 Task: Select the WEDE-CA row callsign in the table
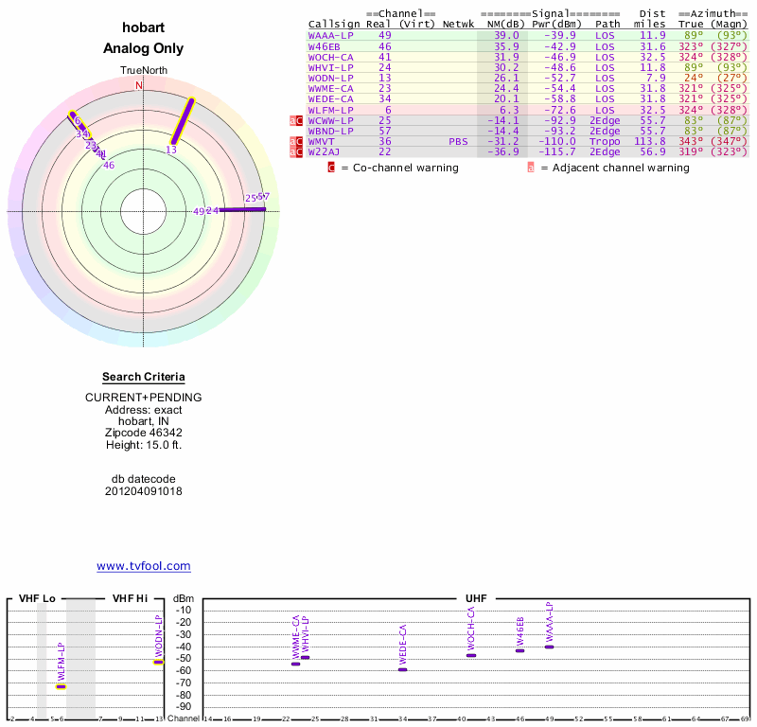click(330, 99)
